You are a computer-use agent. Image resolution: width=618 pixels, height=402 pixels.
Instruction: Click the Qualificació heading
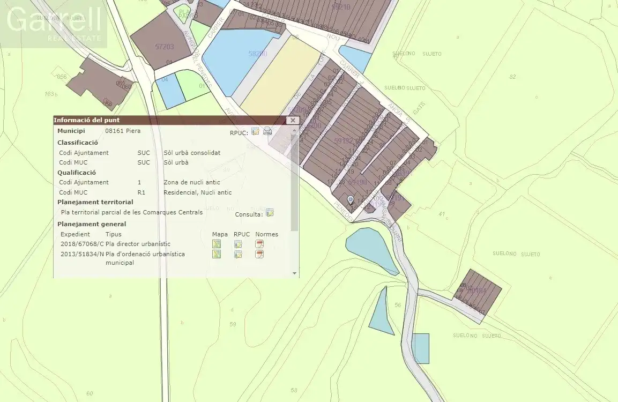tap(77, 173)
